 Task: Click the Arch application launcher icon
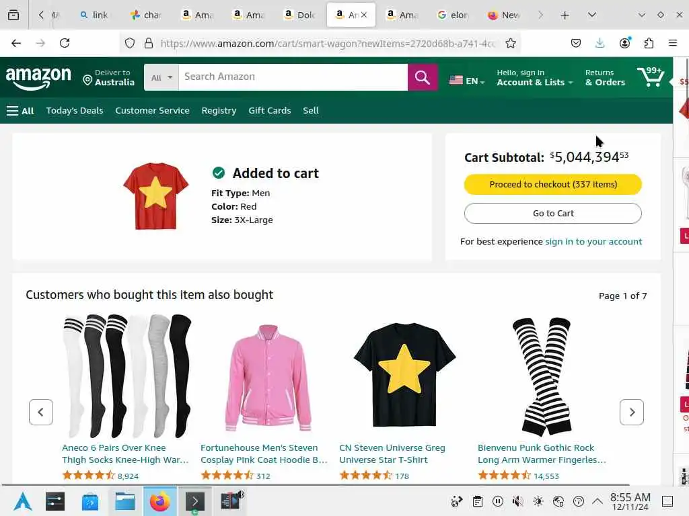22,501
